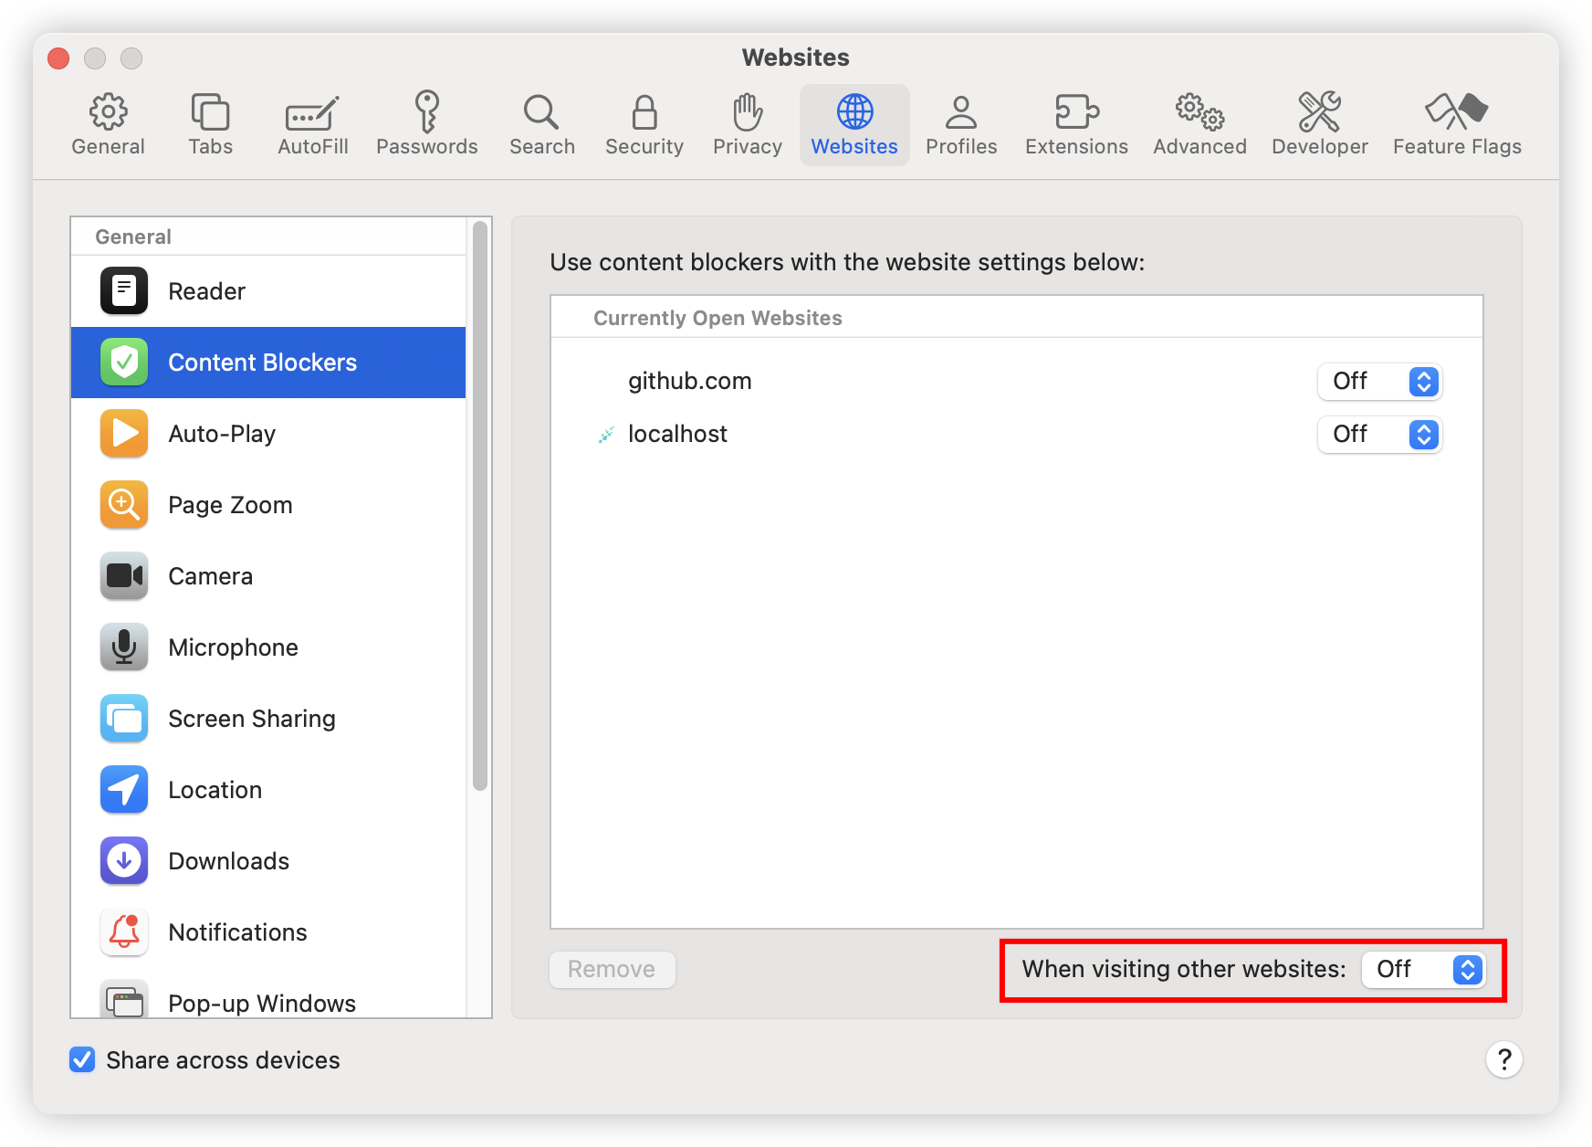The height and width of the screenshot is (1147, 1592).
Task: Select the Downloads sidebar icon
Action: point(124,861)
